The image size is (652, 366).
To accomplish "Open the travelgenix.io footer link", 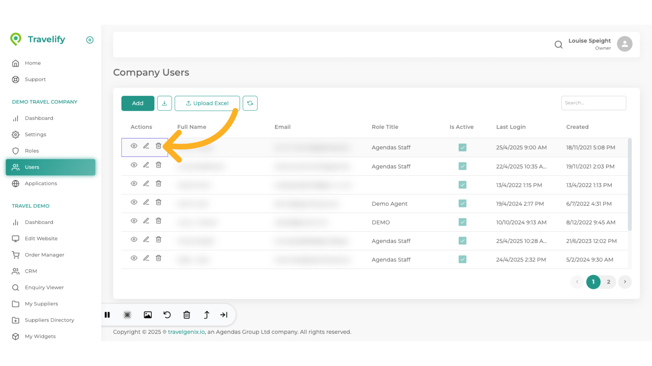I will click(186, 332).
